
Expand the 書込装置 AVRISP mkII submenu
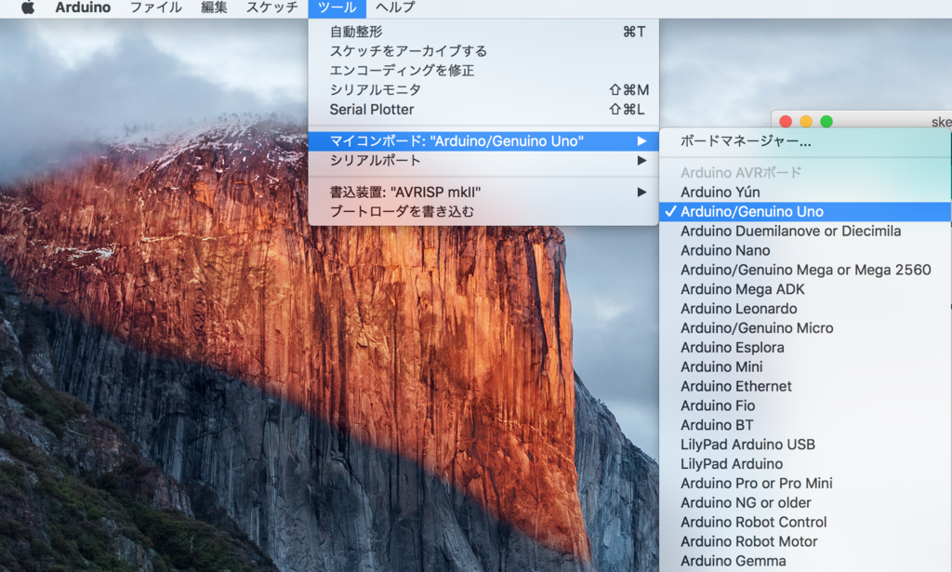pos(483,192)
